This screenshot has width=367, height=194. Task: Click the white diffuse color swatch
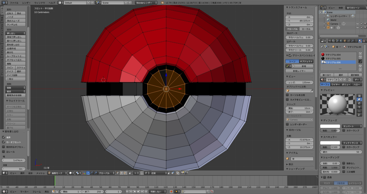330,126
